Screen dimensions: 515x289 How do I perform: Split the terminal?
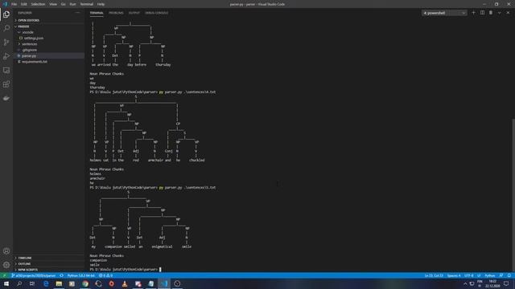(482, 13)
